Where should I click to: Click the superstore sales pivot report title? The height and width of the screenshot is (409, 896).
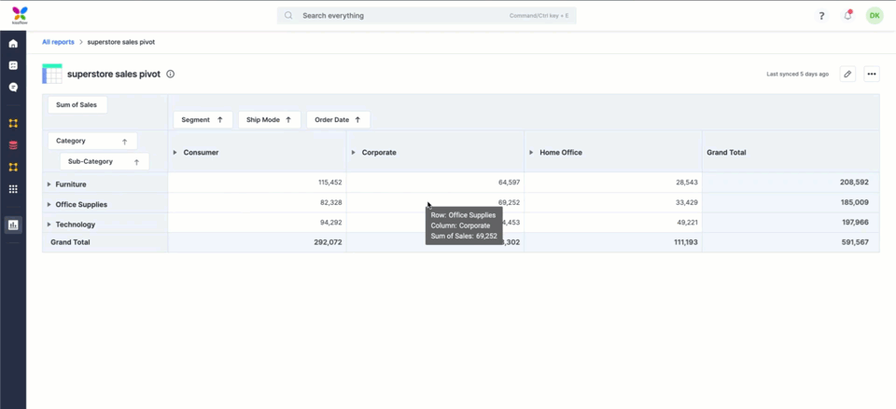point(114,75)
